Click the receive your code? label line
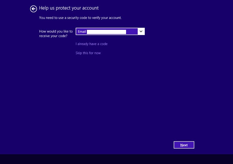The width and height of the screenshot is (233, 164). point(53,36)
